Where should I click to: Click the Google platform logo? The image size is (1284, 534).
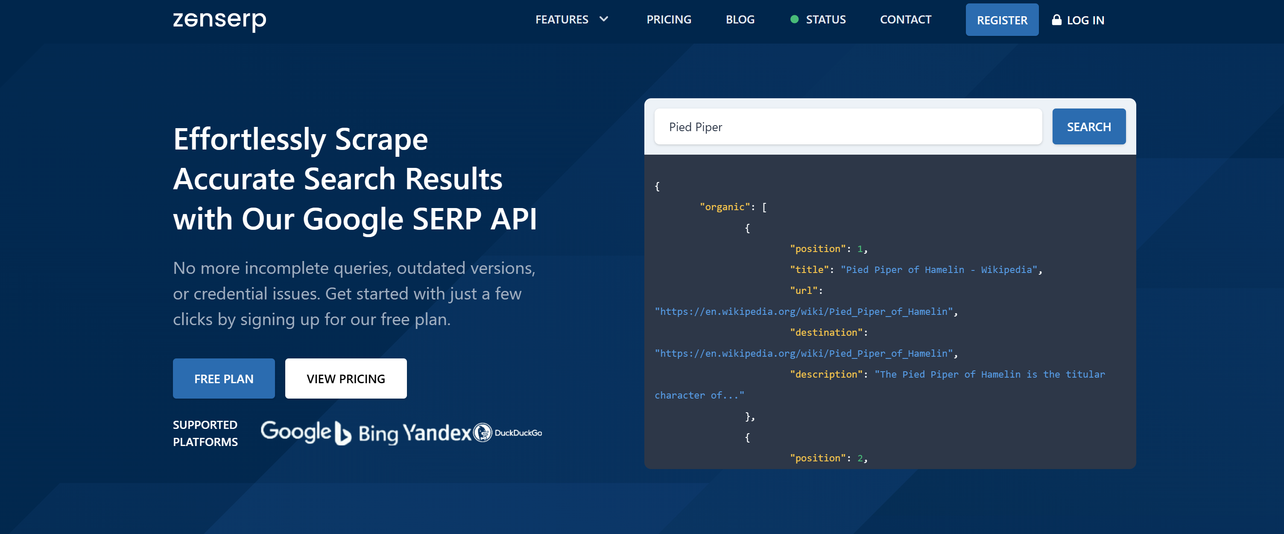point(295,432)
